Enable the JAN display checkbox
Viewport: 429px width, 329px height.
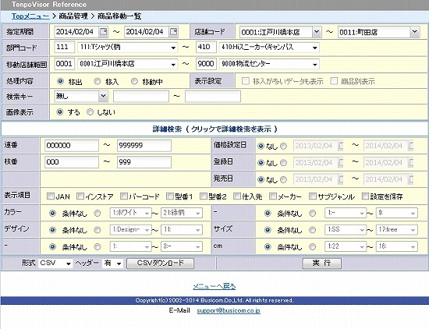[51, 196]
